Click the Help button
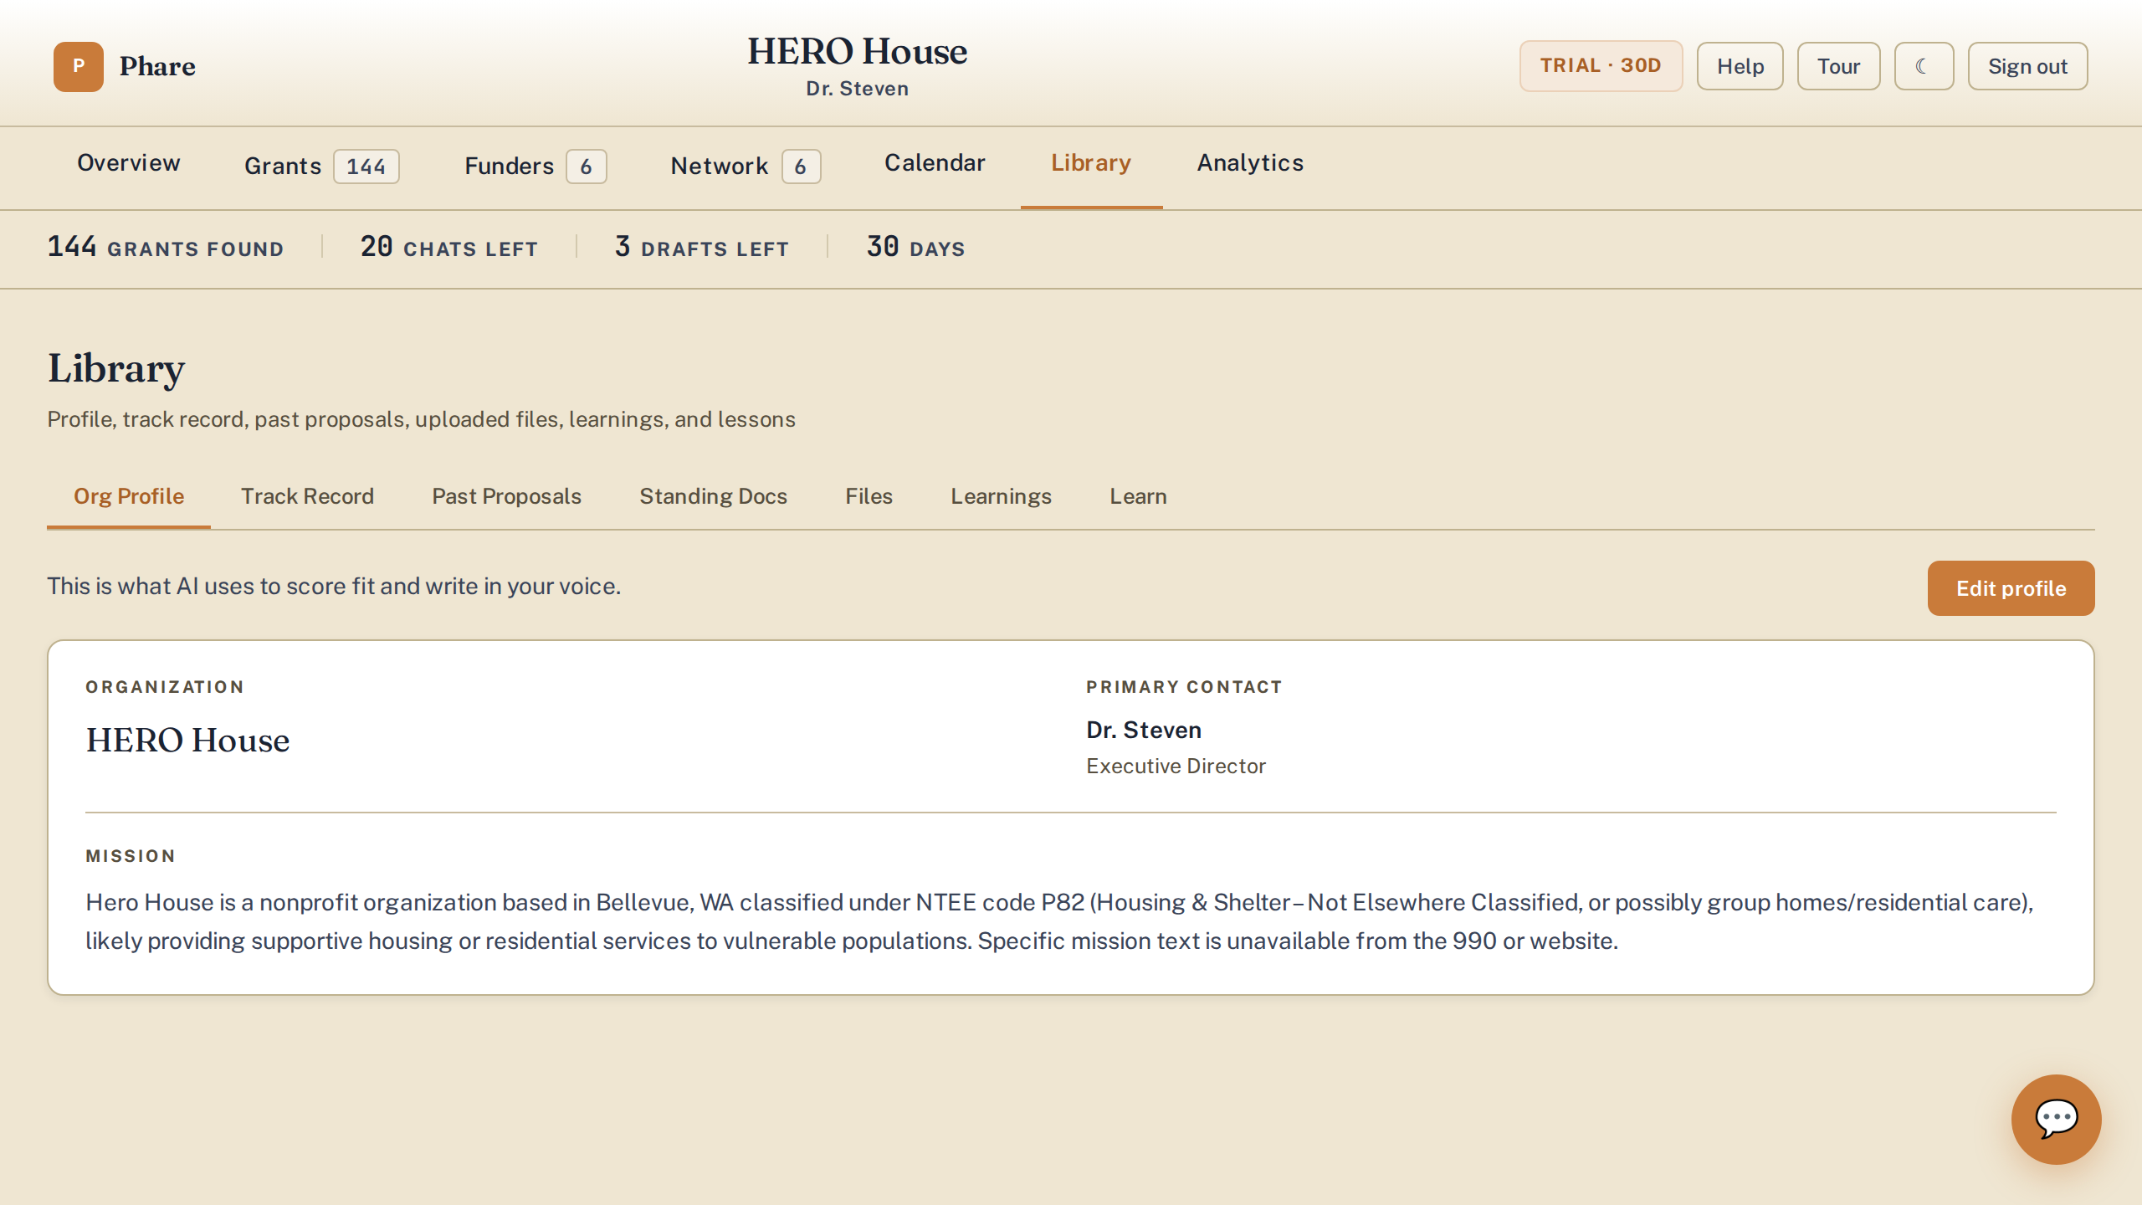The height and width of the screenshot is (1205, 2142). (x=1740, y=66)
